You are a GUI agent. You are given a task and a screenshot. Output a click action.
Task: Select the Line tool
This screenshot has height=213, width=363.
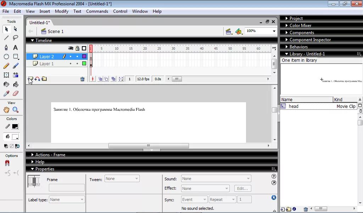point(6,38)
